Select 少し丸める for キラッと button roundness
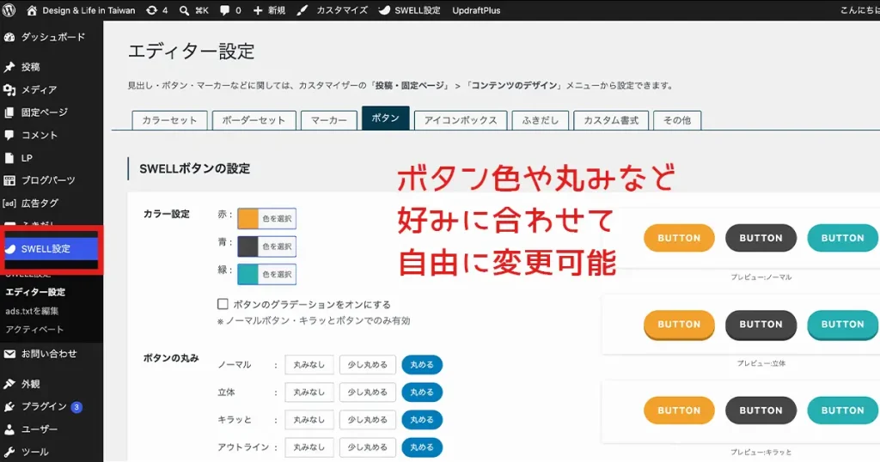 (368, 419)
